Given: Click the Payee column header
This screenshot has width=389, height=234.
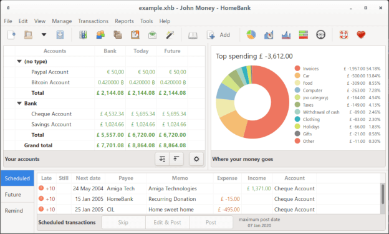Looking at the screenshot, I should [126, 178].
